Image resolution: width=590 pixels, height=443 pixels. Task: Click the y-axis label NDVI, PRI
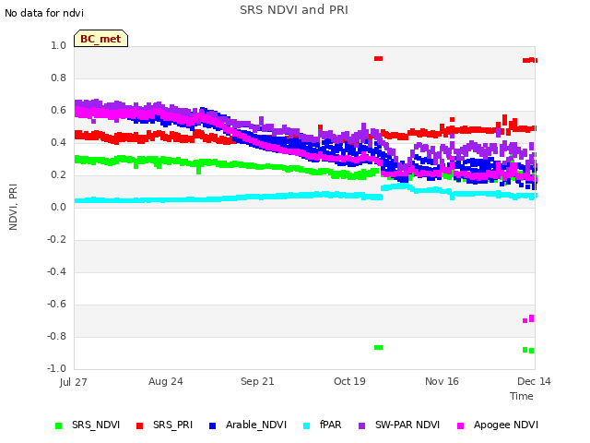[x=13, y=207]
